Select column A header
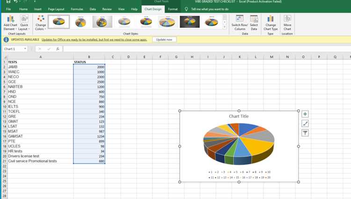 [x=41, y=57]
